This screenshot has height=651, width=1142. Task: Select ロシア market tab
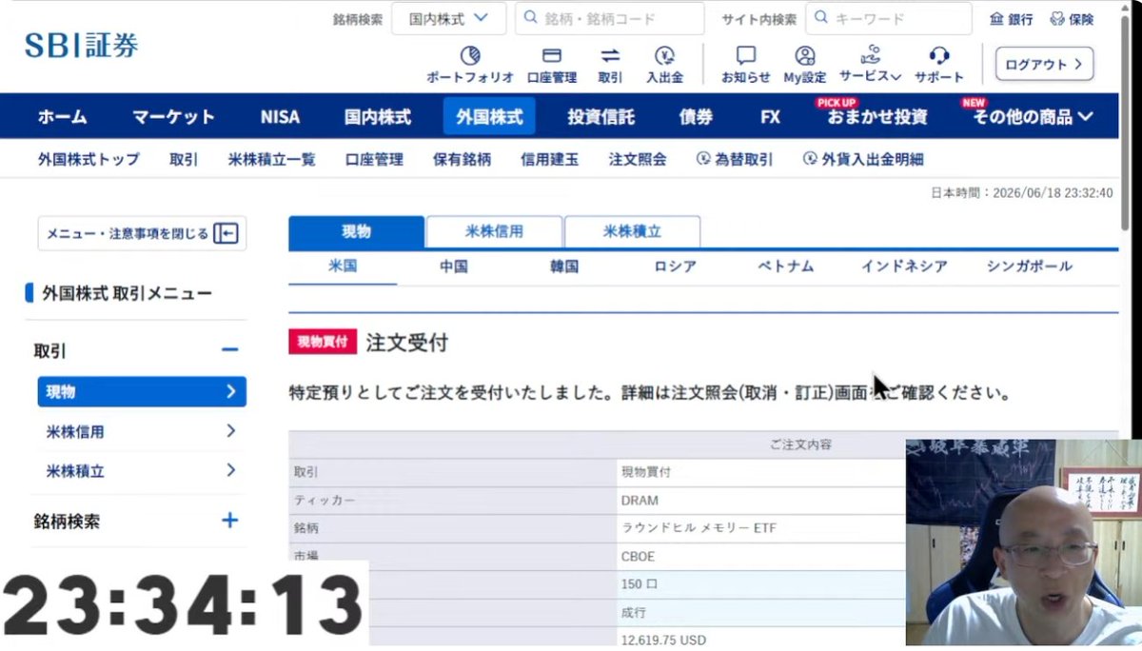tap(676, 266)
